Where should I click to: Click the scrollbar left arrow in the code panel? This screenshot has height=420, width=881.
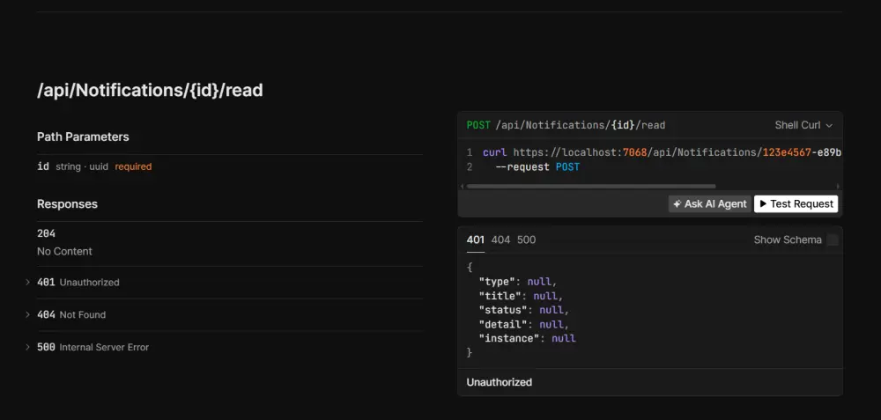pyautogui.click(x=462, y=187)
